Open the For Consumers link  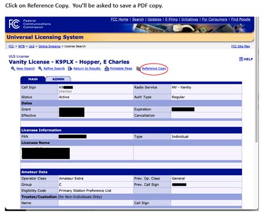tap(214, 19)
